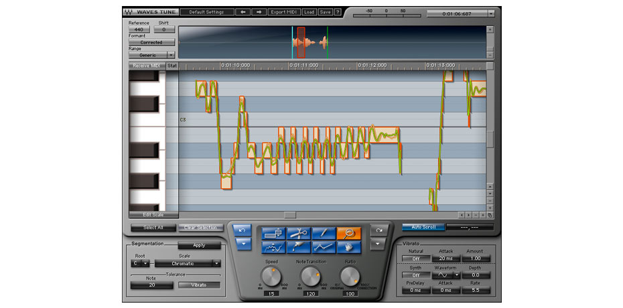
Task: Open the Range Generic dropdown
Action: pyautogui.click(x=152, y=55)
